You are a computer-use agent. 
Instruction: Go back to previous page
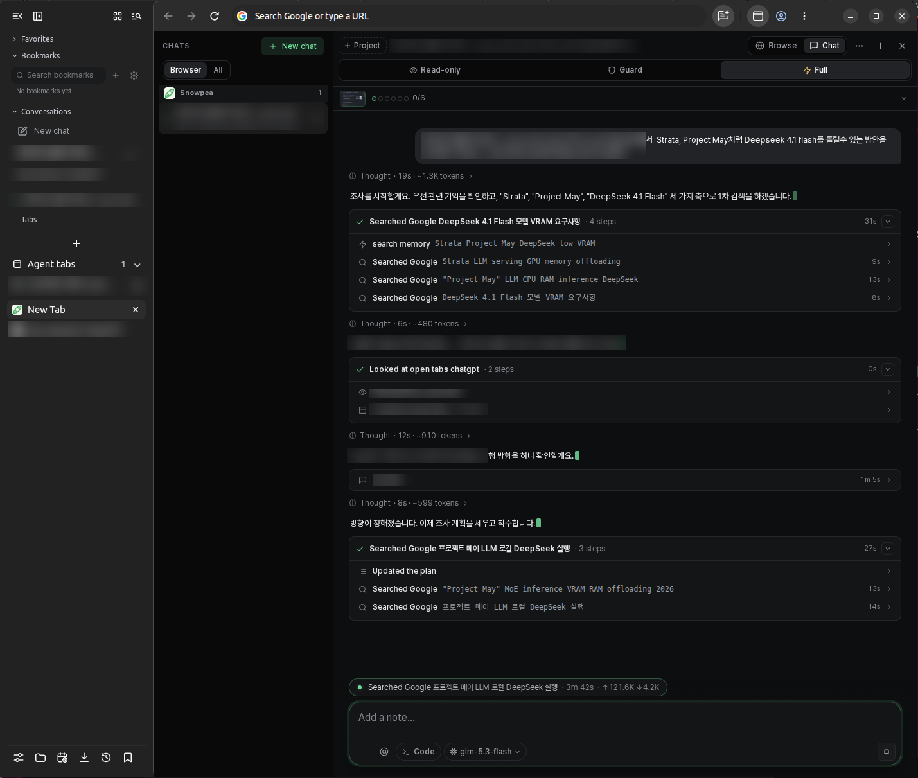168,16
